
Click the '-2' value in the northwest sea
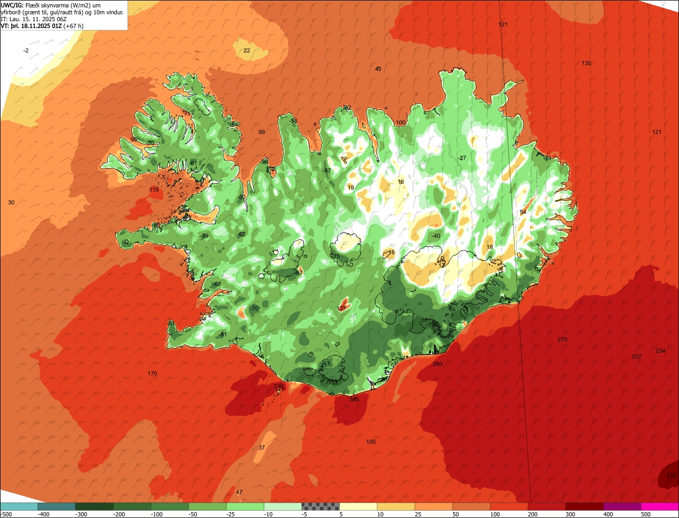(x=26, y=50)
